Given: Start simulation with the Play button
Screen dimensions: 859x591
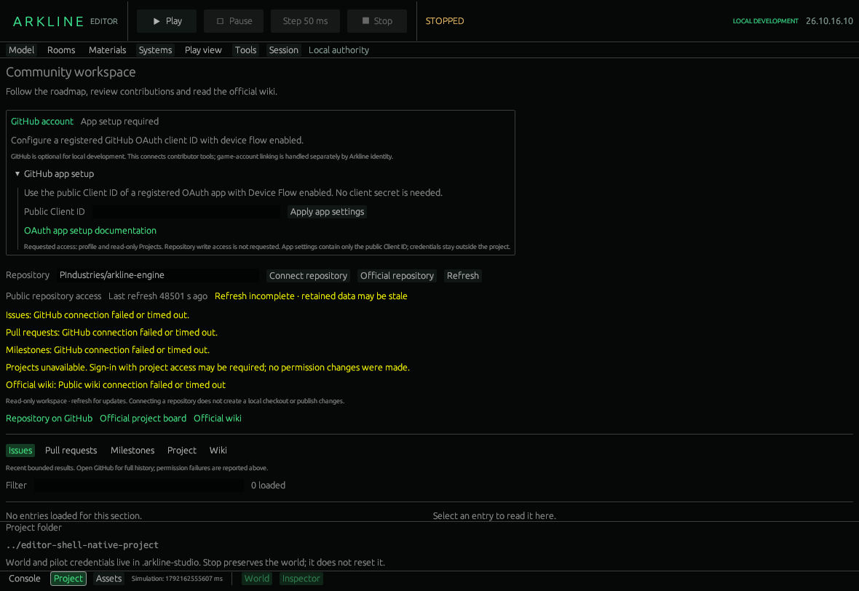Looking at the screenshot, I should pyautogui.click(x=167, y=21).
